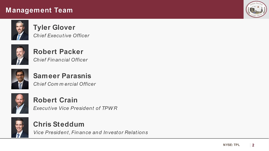This screenshot has height=151, width=269.
Task: Select Chris Steddum's headshot photo
Action: (x=20, y=127)
